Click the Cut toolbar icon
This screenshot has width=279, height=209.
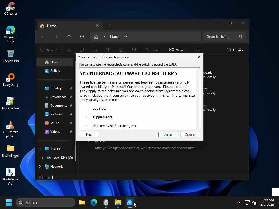pyautogui.click(x=68, y=50)
